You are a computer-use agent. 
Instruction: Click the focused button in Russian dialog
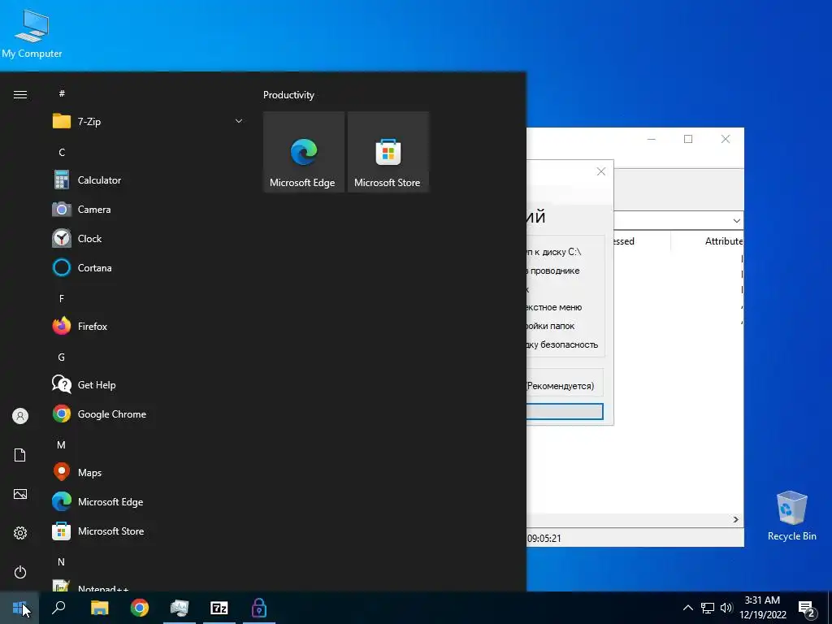click(565, 411)
